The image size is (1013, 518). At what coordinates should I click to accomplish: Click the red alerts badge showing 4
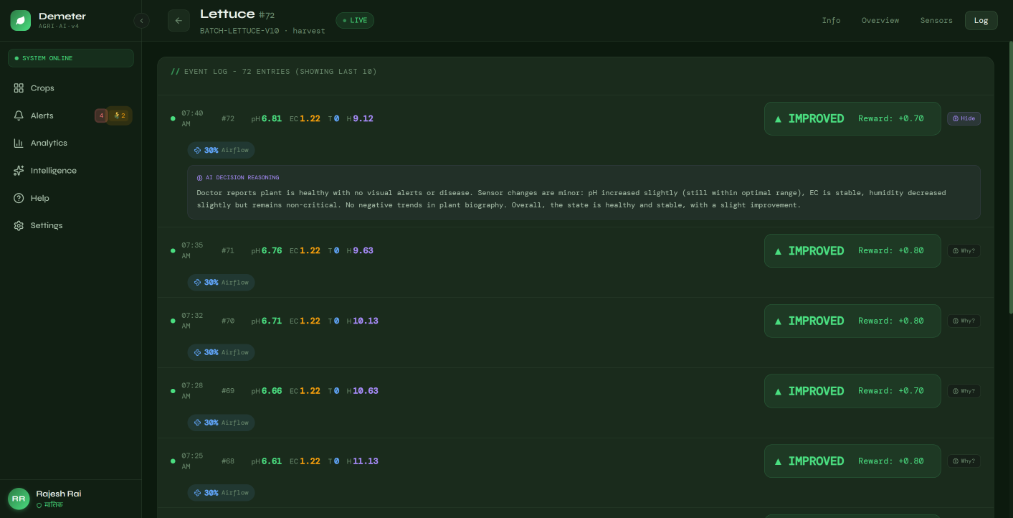[x=101, y=116]
